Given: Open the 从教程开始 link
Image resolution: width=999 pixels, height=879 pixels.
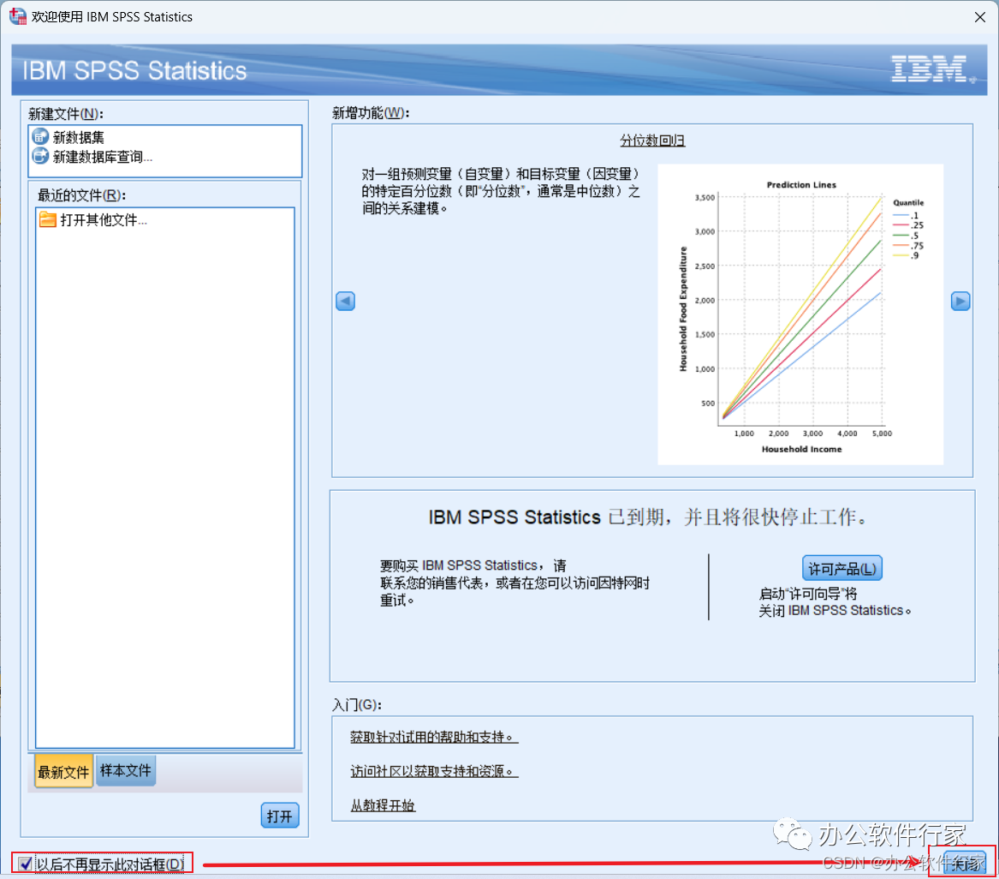Looking at the screenshot, I should (383, 805).
